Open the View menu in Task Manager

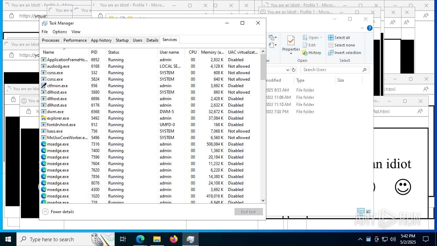pos(76,32)
